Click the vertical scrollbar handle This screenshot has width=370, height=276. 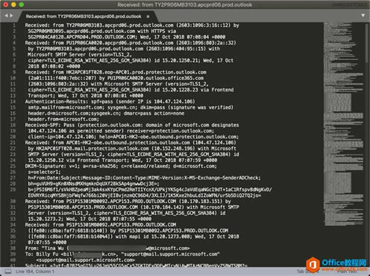click(x=367, y=43)
